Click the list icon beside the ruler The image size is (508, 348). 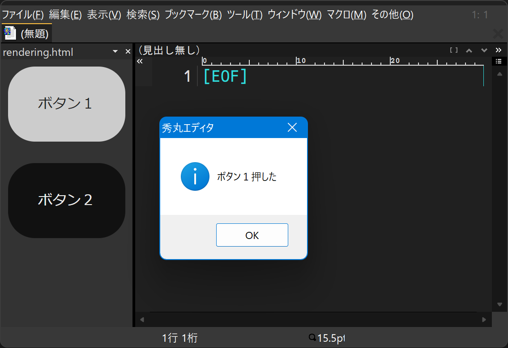point(499,61)
